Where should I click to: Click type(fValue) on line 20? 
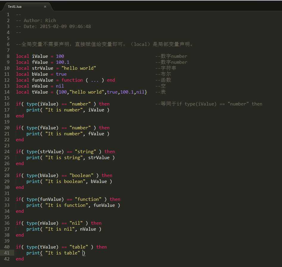click(x=43, y=128)
